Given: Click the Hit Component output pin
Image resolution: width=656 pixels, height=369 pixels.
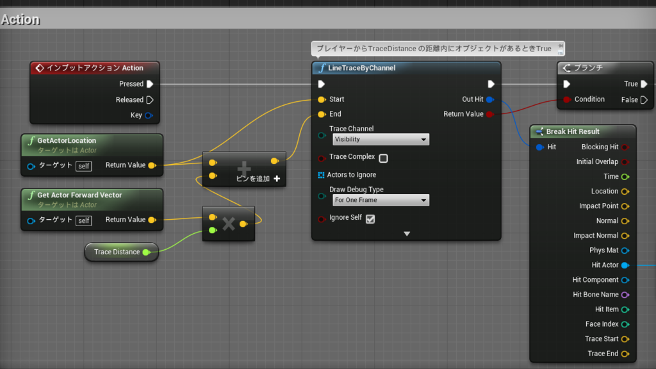Looking at the screenshot, I should click(x=625, y=280).
